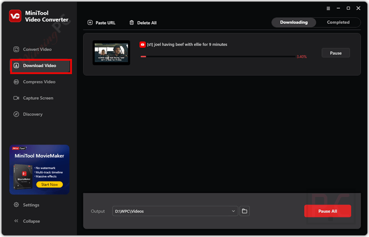Pause the joel and ellie video download
Screen dimensions: 369x237
(x=336, y=53)
